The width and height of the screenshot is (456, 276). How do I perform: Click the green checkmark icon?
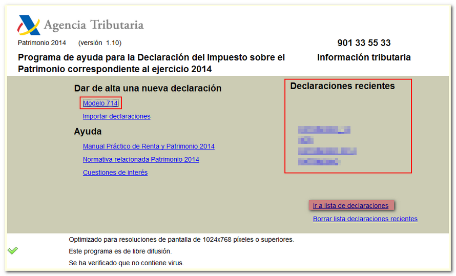click(13, 250)
